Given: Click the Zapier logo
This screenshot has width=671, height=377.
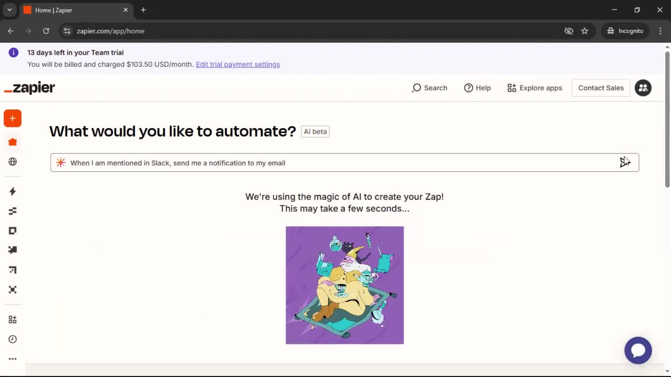Looking at the screenshot, I should pos(29,88).
